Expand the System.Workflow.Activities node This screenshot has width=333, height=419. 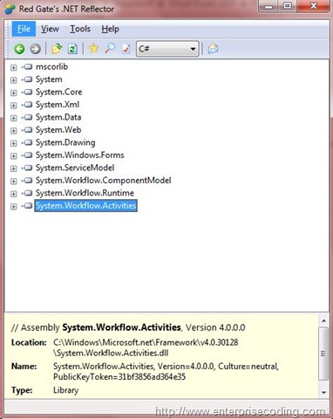coord(13,206)
